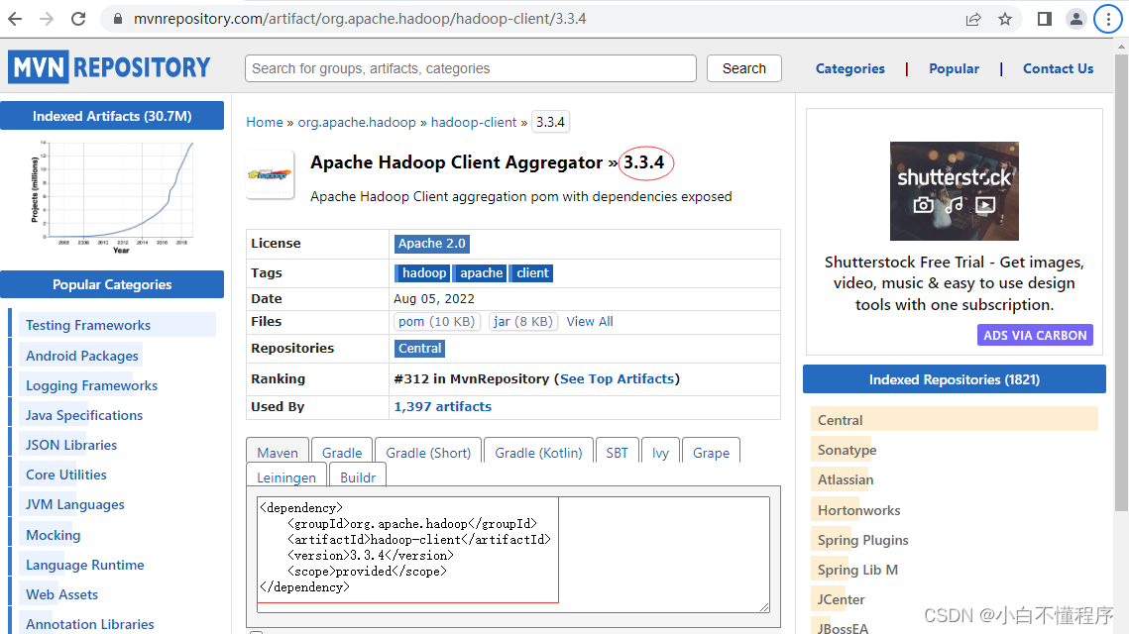Open Language Runtime category
This screenshot has width=1129, height=634.
point(85,565)
